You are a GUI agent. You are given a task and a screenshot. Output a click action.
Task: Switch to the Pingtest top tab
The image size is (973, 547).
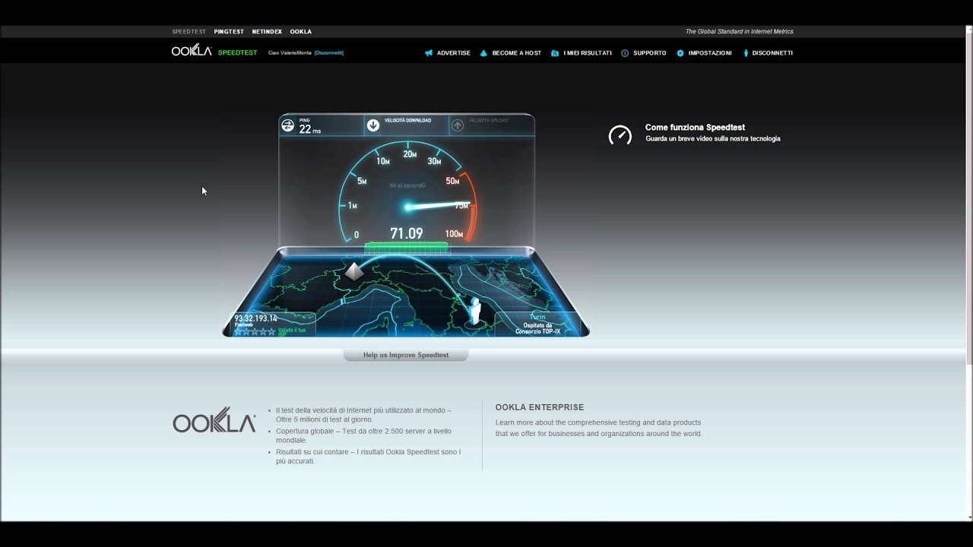[x=229, y=32]
